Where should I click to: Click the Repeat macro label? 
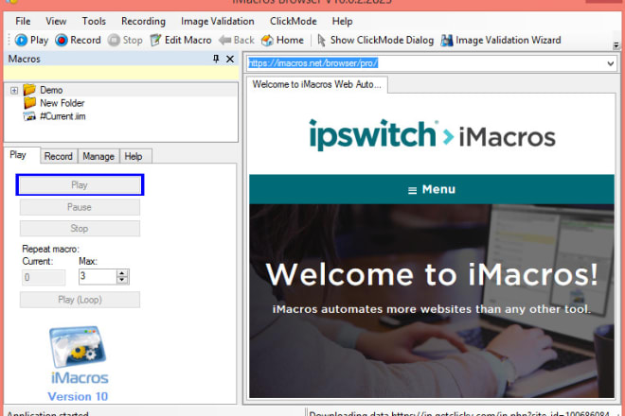pyautogui.click(x=50, y=250)
